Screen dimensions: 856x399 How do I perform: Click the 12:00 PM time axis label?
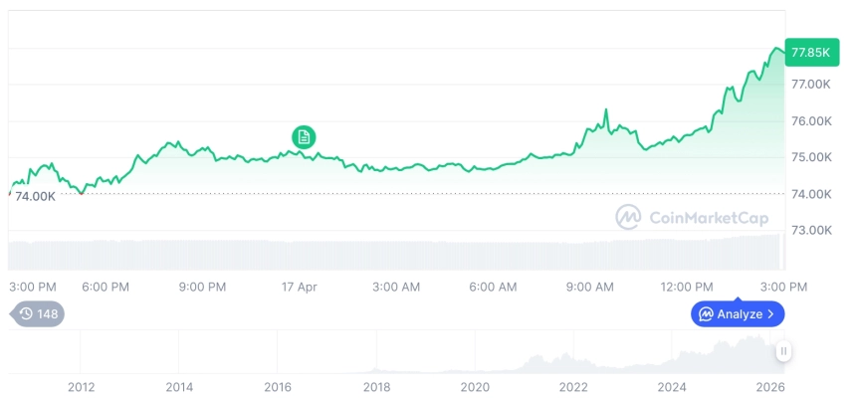pos(689,287)
